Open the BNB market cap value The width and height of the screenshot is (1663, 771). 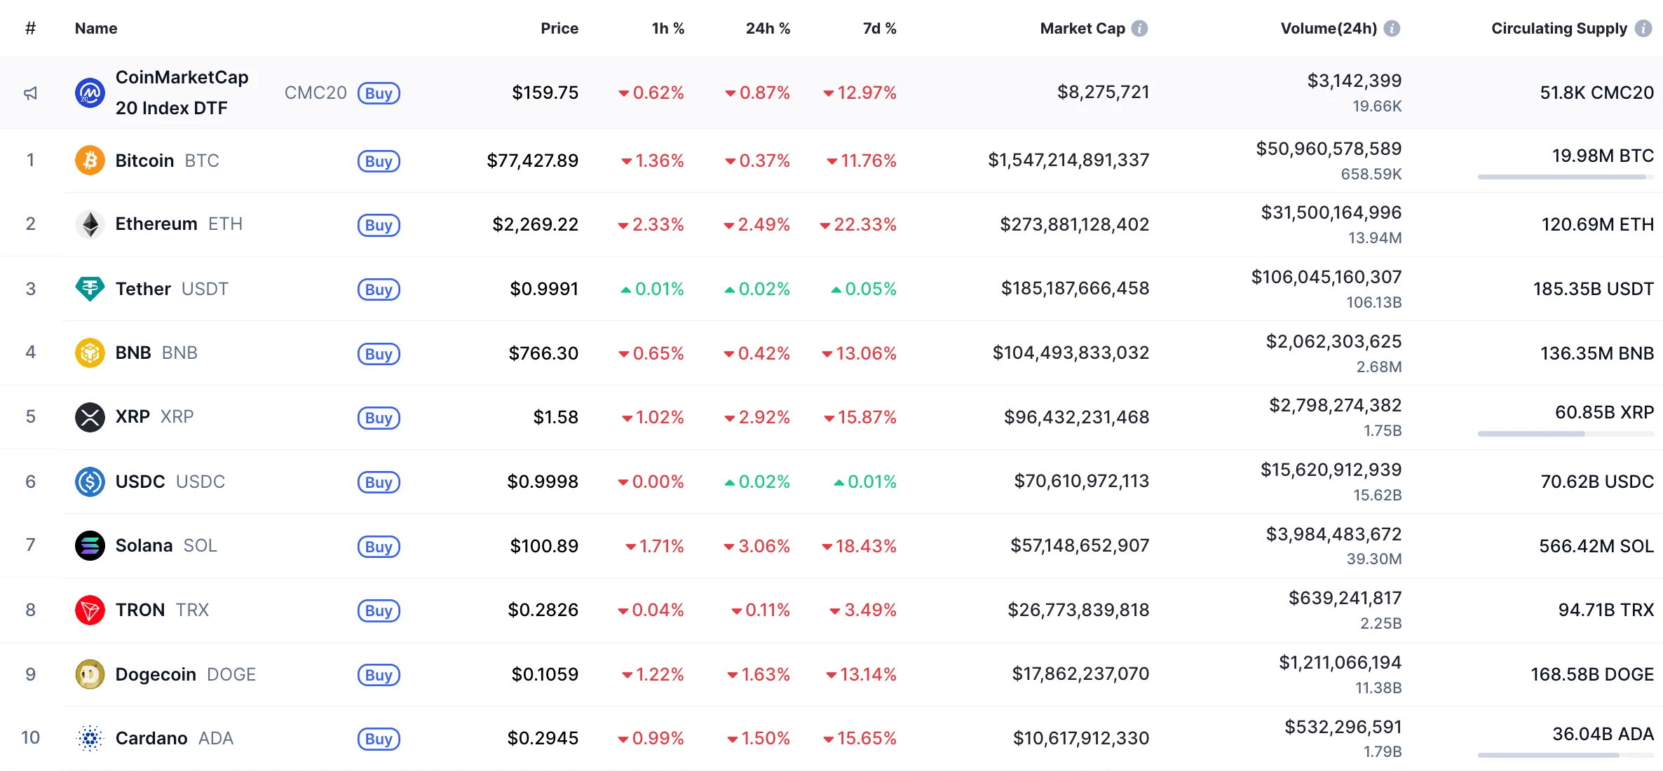pyautogui.click(x=1071, y=353)
